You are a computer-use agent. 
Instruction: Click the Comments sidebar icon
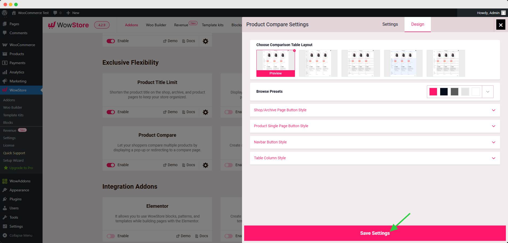5,33
